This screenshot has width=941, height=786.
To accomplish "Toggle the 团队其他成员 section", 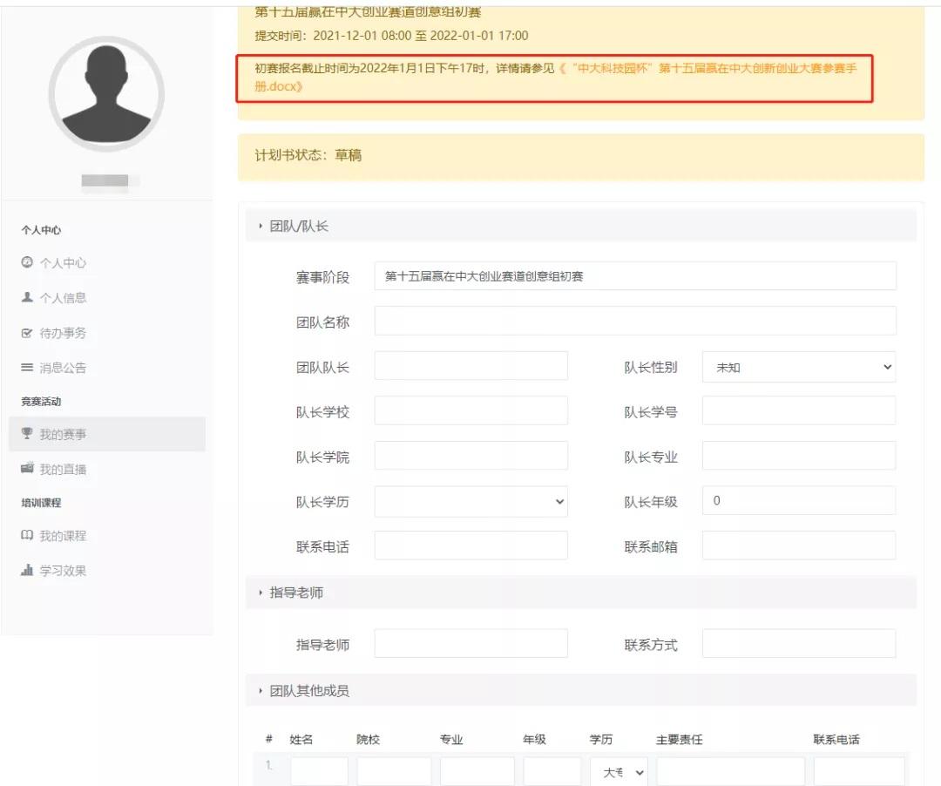I will (308, 691).
